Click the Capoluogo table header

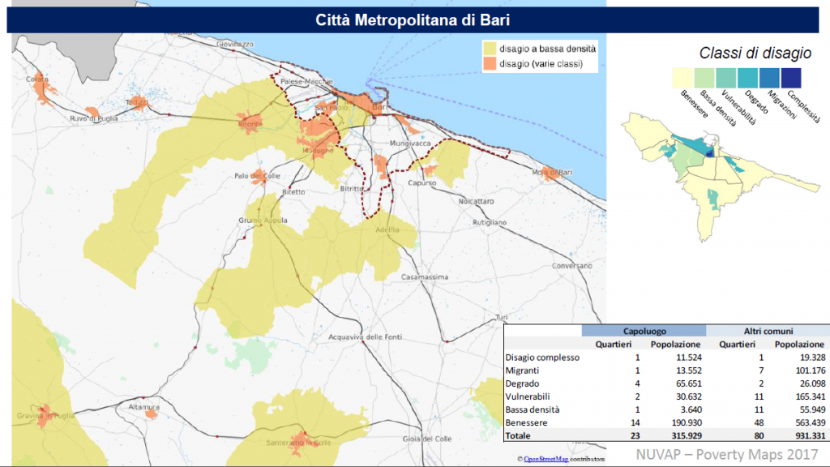(644, 332)
